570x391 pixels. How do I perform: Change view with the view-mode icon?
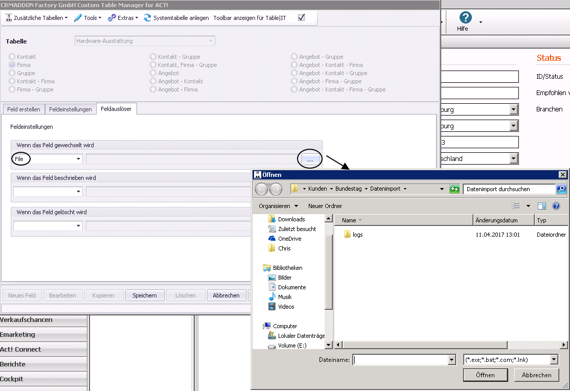(x=515, y=206)
